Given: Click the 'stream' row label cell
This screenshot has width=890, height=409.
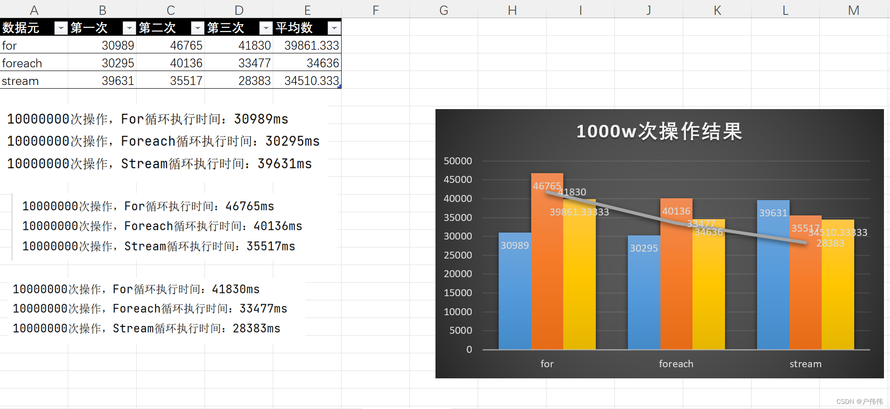Looking at the screenshot, I should pos(34,81).
